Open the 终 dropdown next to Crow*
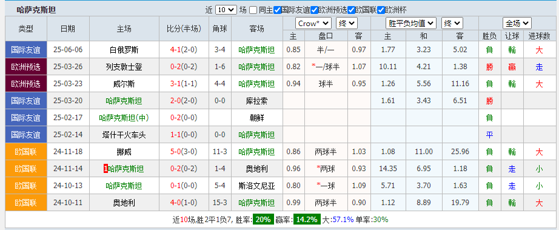Image resolution: width=559 pixels, height=230 pixels. click(x=347, y=24)
